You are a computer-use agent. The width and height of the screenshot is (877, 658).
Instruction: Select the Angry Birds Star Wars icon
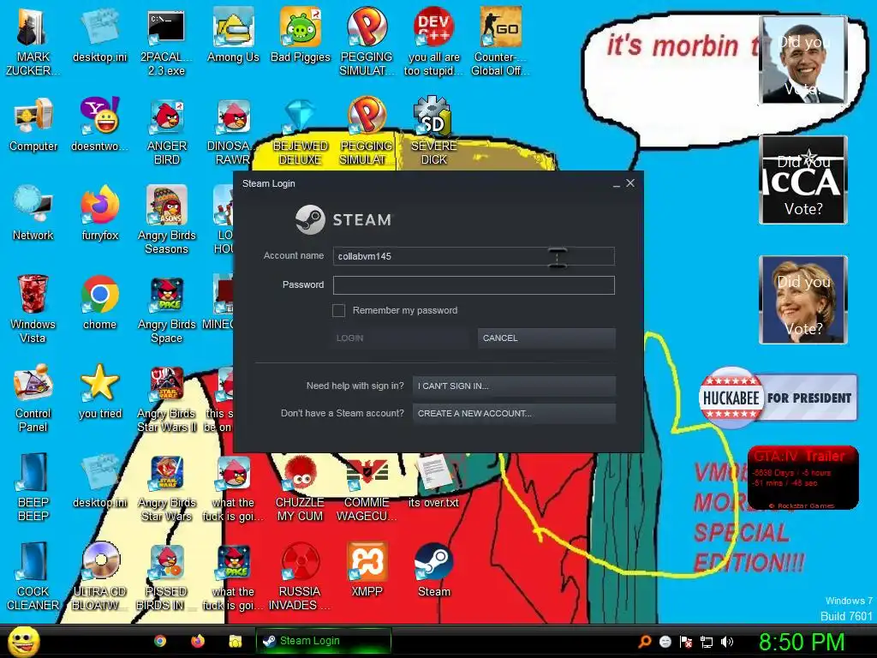tap(167, 488)
